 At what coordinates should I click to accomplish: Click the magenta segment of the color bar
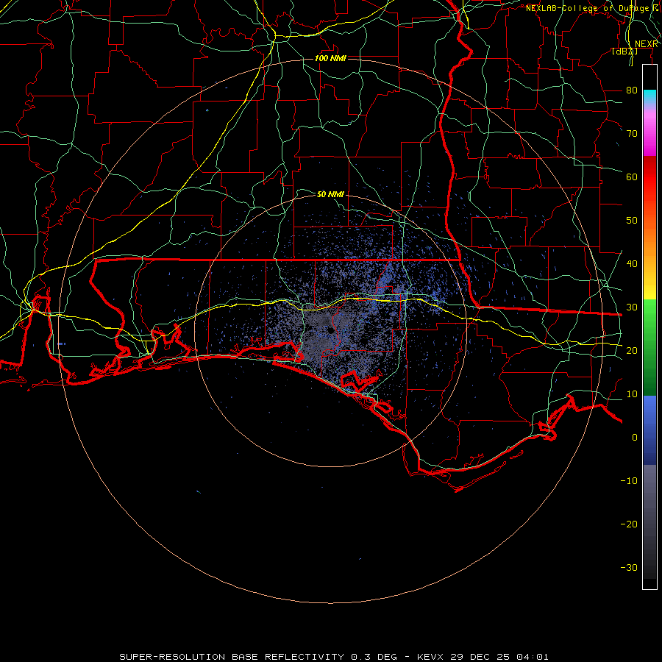point(649,135)
